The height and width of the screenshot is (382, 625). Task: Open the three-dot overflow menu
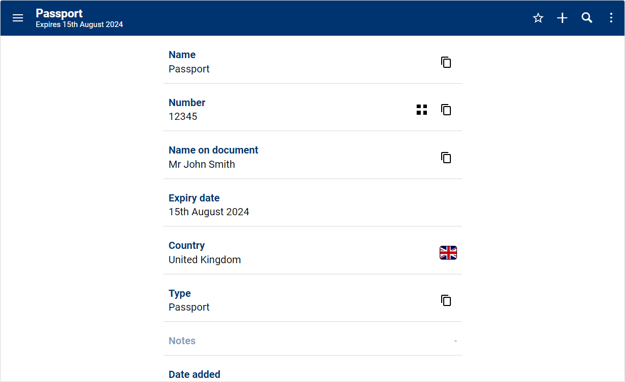click(x=611, y=18)
